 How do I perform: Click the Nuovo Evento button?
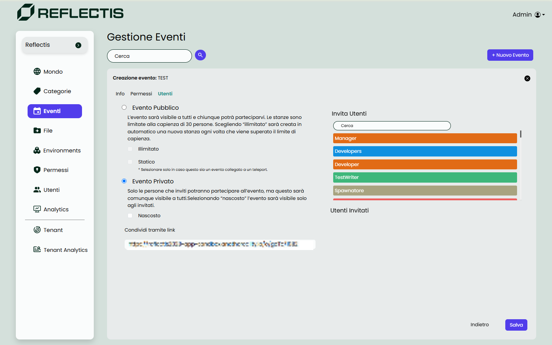pyautogui.click(x=510, y=55)
